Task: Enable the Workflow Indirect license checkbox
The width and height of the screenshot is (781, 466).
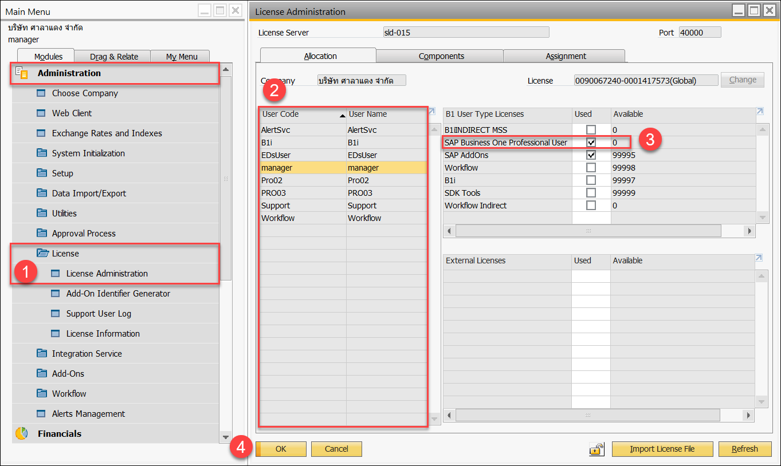Action: pyautogui.click(x=591, y=206)
